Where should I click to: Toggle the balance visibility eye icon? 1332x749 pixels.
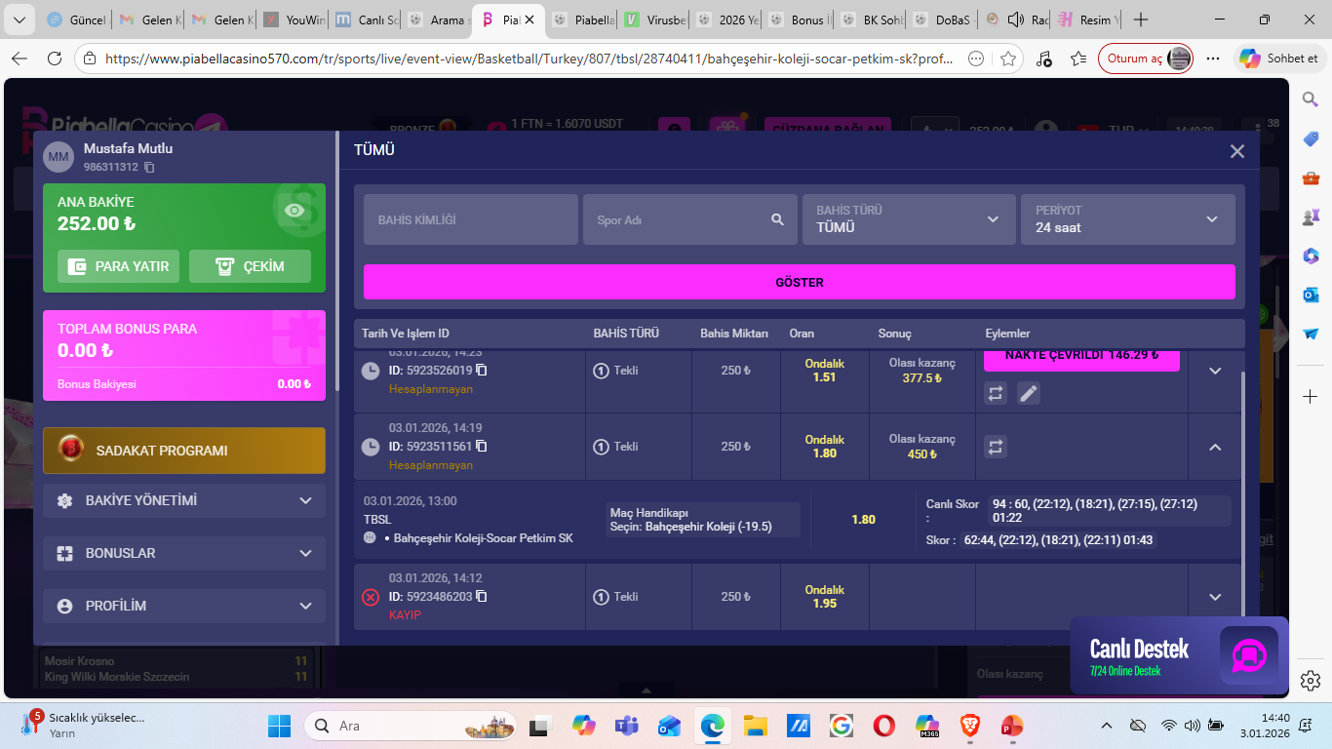pyautogui.click(x=294, y=211)
